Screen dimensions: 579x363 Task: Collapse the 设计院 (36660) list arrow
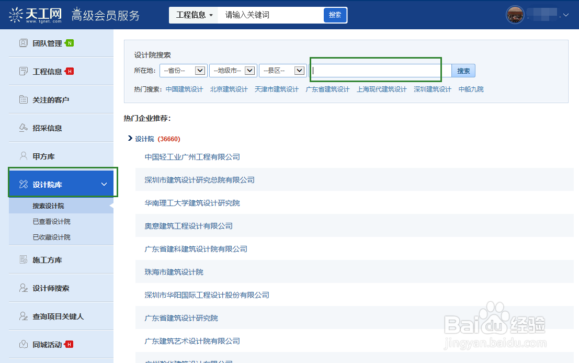click(130, 139)
